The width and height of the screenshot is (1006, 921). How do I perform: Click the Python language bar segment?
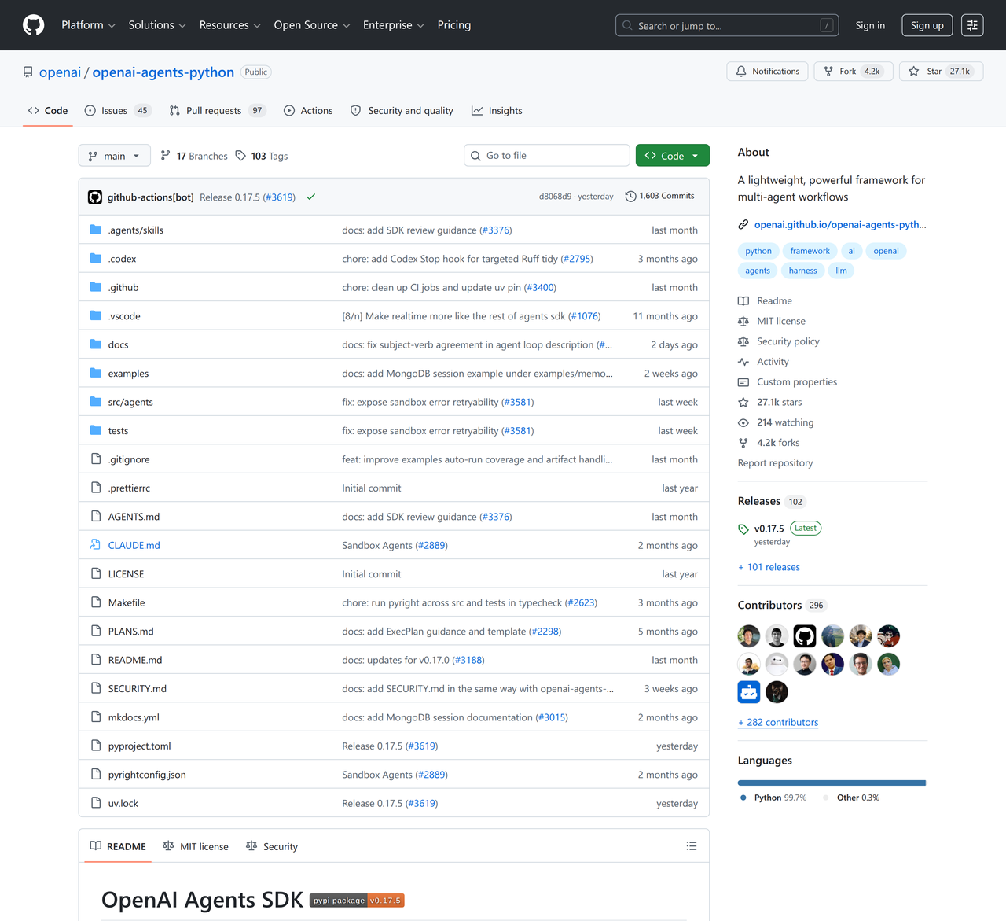click(831, 783)
